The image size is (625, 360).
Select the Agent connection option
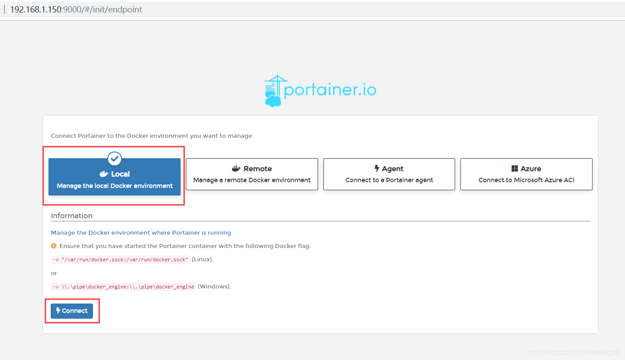click(389, 174)
